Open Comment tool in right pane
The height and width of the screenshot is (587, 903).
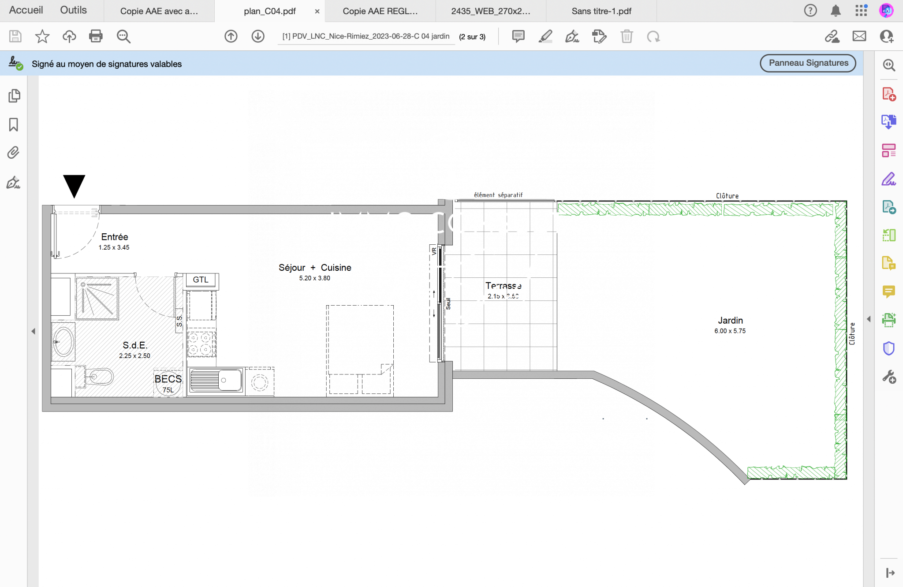[x=889, y=292]
